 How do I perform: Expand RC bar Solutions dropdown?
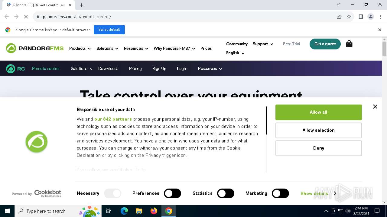(x=82, y=68)
